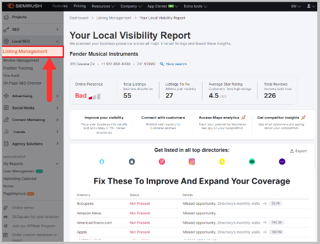The image size is (320, 244).
Task: Expand the Content Marketing section chevron
Action: click(x=57, y=120)
